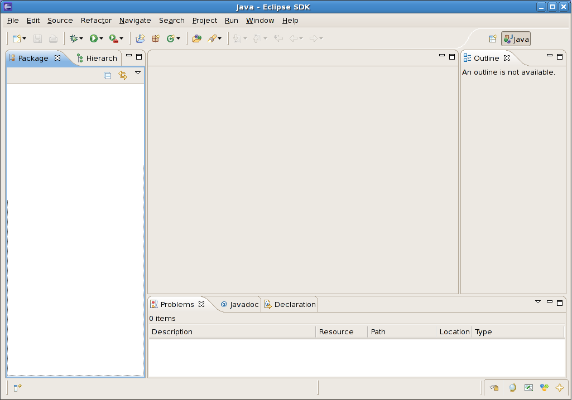
Task: Click the Open Type icon
Action: 196,38
